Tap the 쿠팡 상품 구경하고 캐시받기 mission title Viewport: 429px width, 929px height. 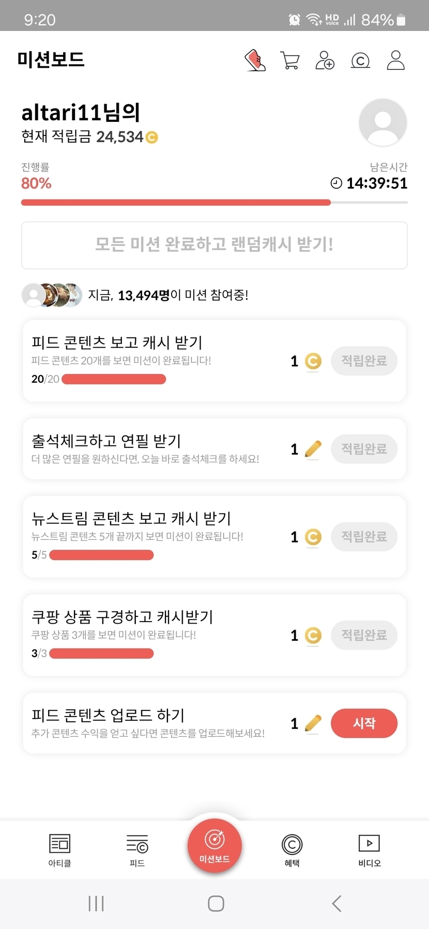coord(122,616)
